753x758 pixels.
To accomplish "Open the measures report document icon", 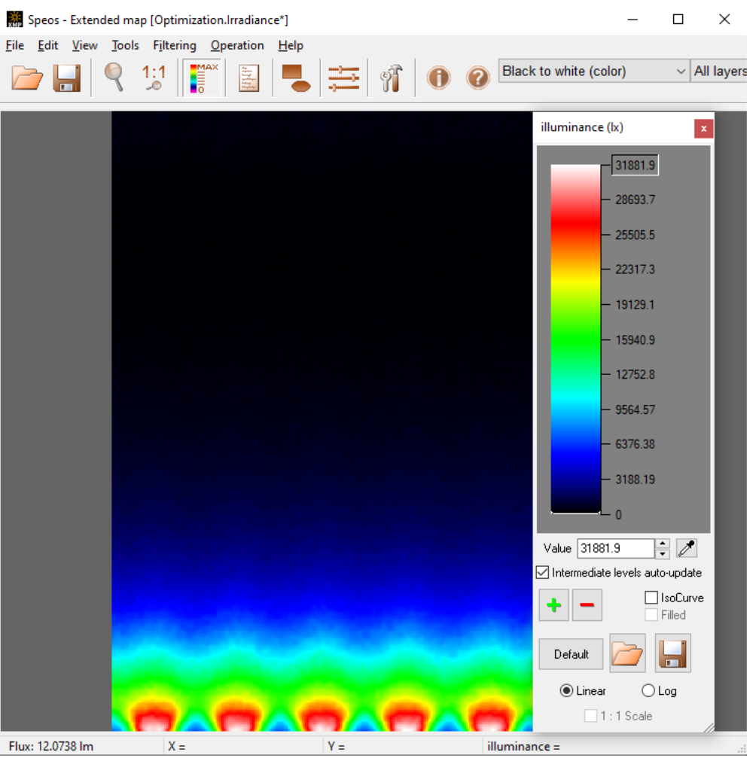I will pos(248,78).
